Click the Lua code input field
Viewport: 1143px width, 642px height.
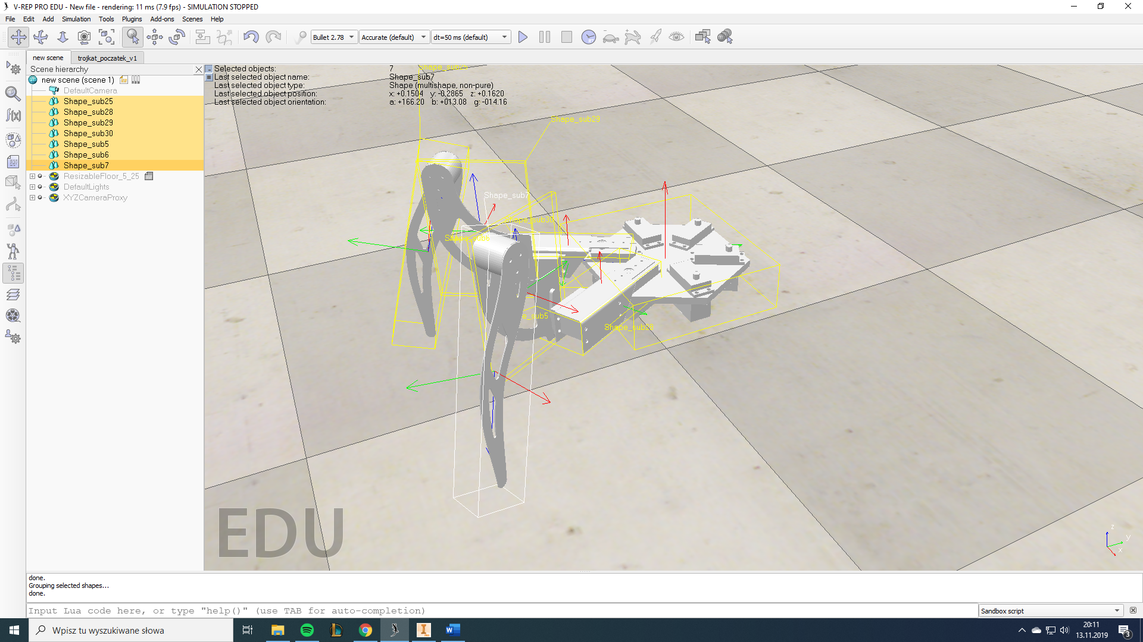coord(502,610)
